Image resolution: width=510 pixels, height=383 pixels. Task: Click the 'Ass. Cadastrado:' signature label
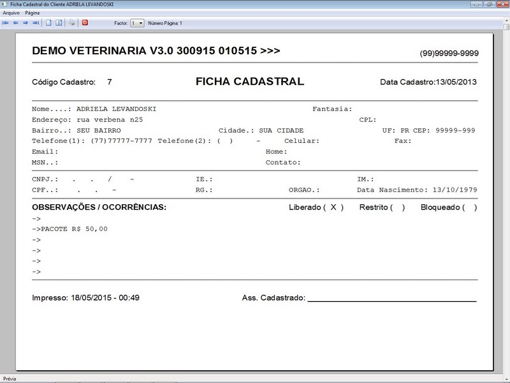point(273,297)
